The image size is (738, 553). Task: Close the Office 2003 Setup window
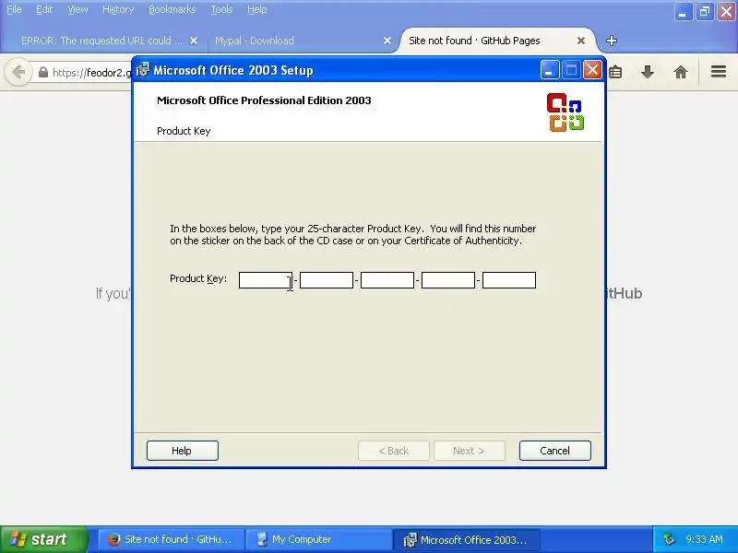click(x=592, y=71)
